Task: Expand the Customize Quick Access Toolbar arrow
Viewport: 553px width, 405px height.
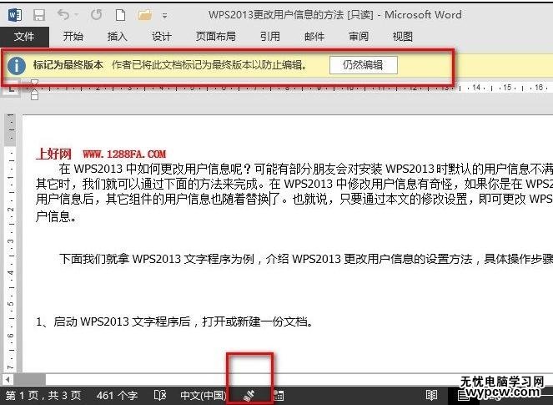Action: [x=164, y=16]
